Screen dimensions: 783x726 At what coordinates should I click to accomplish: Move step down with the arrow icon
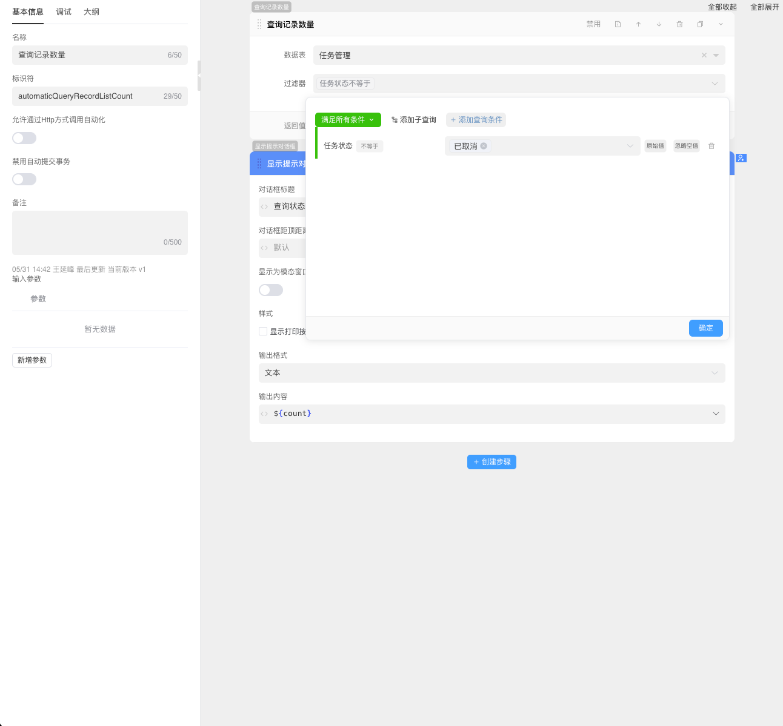[x=659, y=24]
